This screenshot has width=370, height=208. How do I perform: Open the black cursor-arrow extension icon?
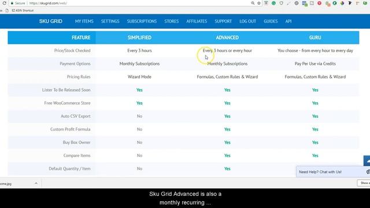(x=350, y=3)
